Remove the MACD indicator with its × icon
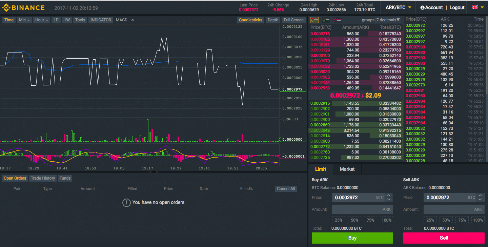488x247 pixels. click(x=132, y=20)
